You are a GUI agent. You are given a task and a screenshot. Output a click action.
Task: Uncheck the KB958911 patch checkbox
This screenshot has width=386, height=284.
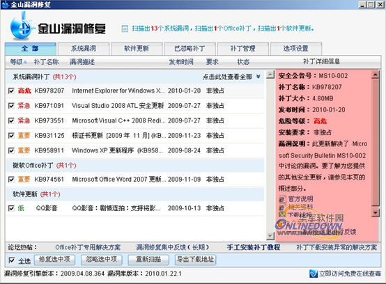pos(11,150)
